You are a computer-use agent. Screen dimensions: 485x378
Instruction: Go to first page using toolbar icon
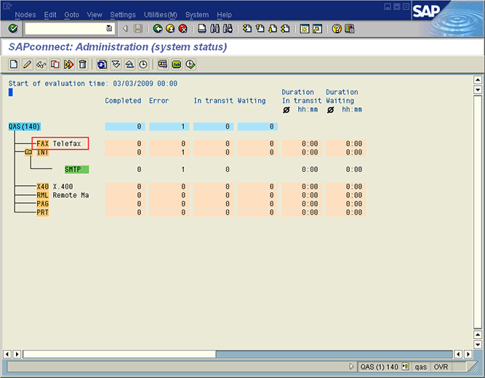(246, 29)
